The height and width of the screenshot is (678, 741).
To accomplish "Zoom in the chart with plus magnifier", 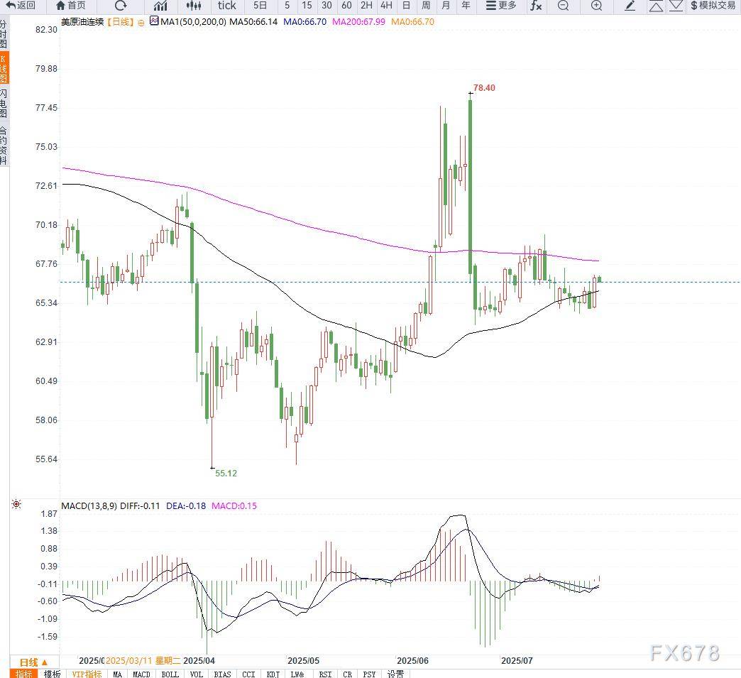I will [596, 6].
